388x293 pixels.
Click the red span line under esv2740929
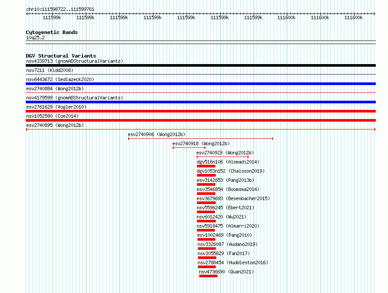pos(222,157)
